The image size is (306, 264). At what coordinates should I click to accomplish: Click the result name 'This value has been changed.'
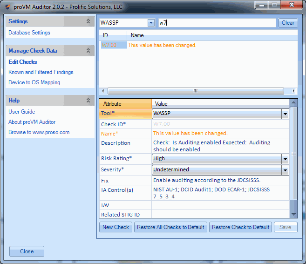[162, 45]
